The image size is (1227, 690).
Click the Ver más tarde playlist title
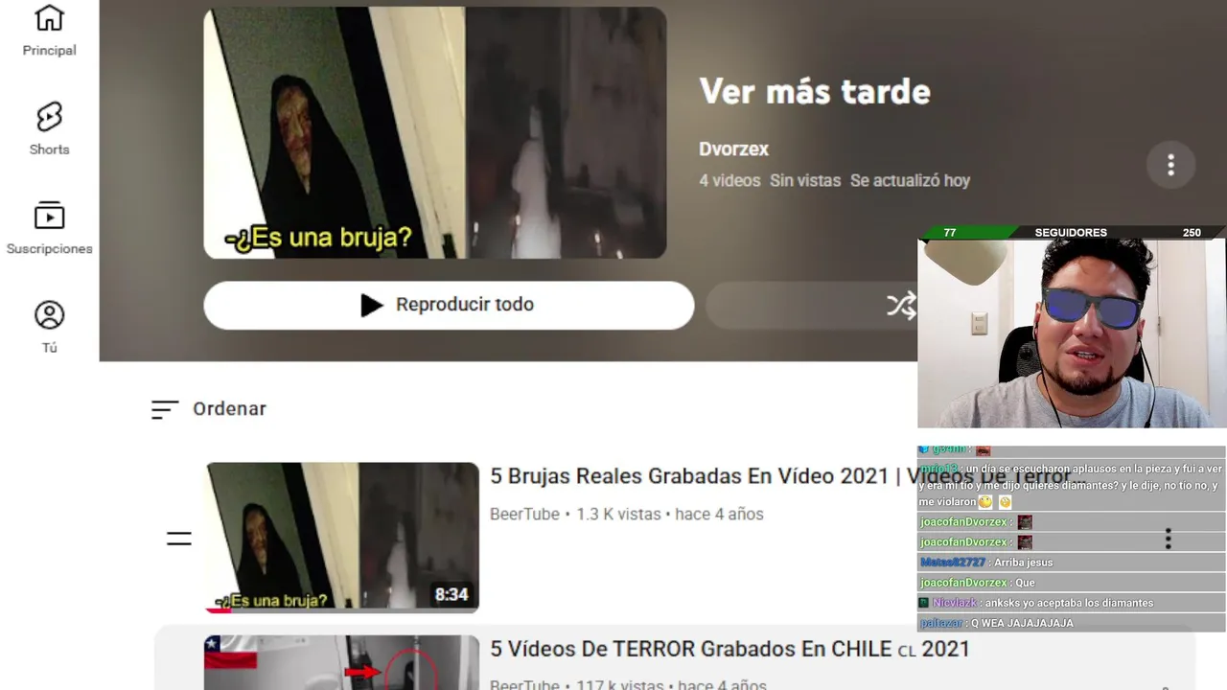pyautogui.click(x=815, y=92)
